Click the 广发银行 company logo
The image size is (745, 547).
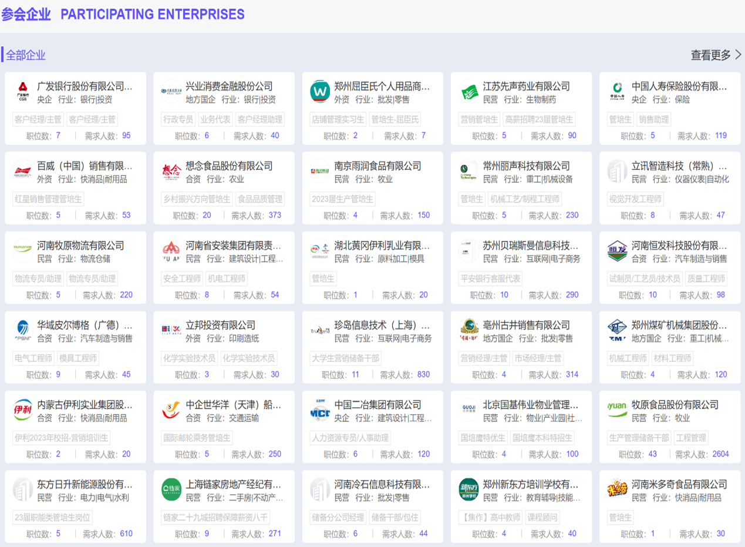tap(23, 92)
